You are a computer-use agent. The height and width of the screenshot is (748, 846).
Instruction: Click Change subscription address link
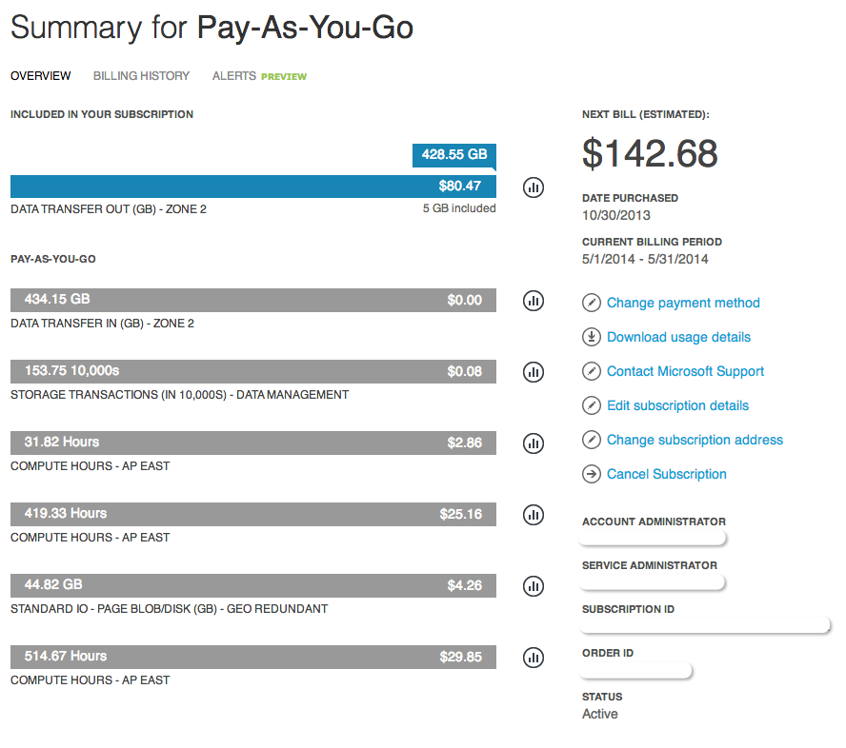tap(695, 440)
